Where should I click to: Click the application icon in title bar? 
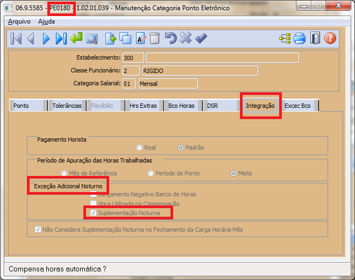[9, 8]
